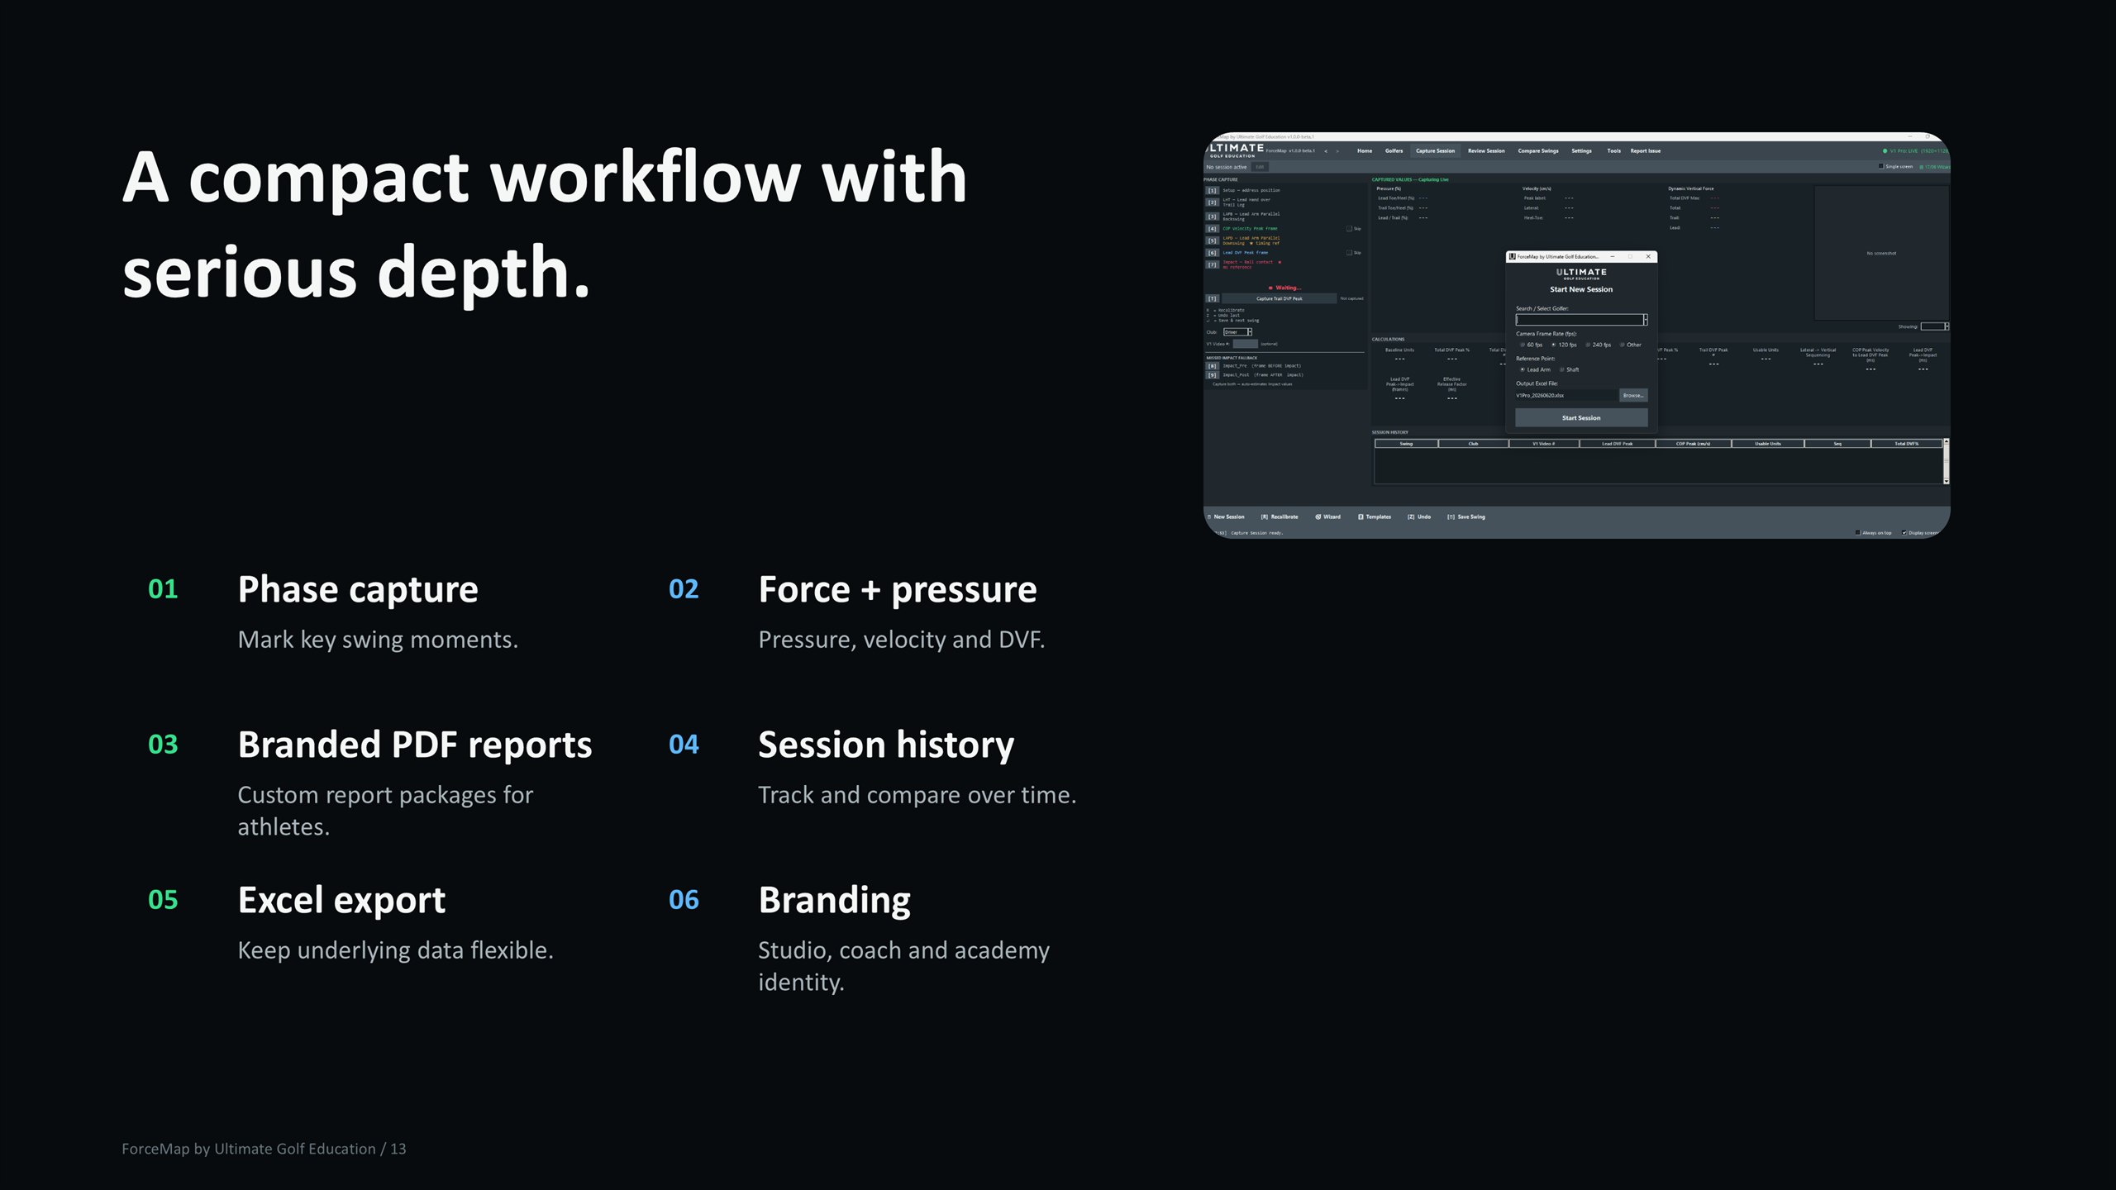Click the Browse... button
2116x1190 pixels.
click(x=1632, y=396)
